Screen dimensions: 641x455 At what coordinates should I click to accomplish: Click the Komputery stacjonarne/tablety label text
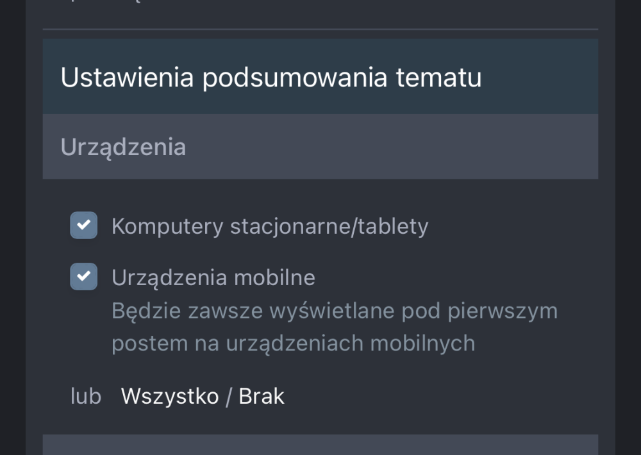[270, 226]
